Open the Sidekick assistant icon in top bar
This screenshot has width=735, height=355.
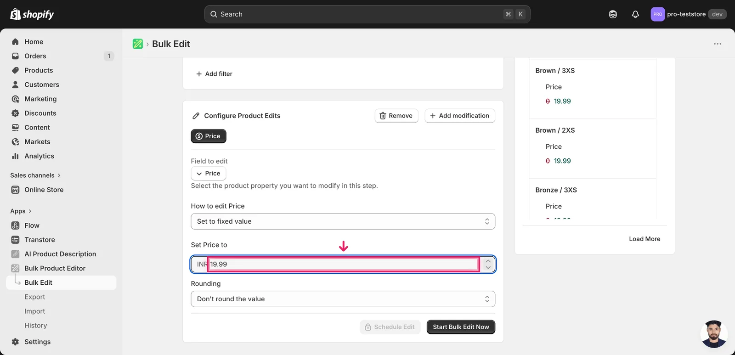(613, 14)
